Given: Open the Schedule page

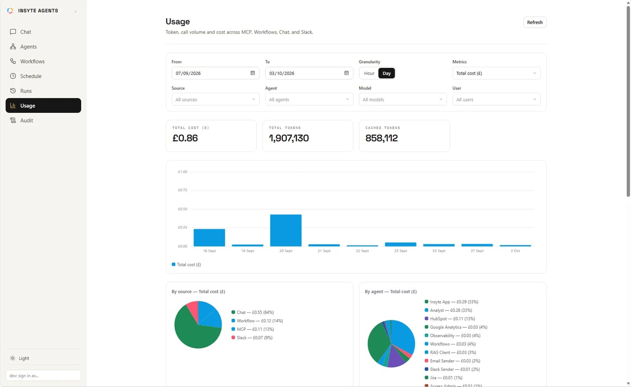Looking at the screenshot, I should coord(43,76).
